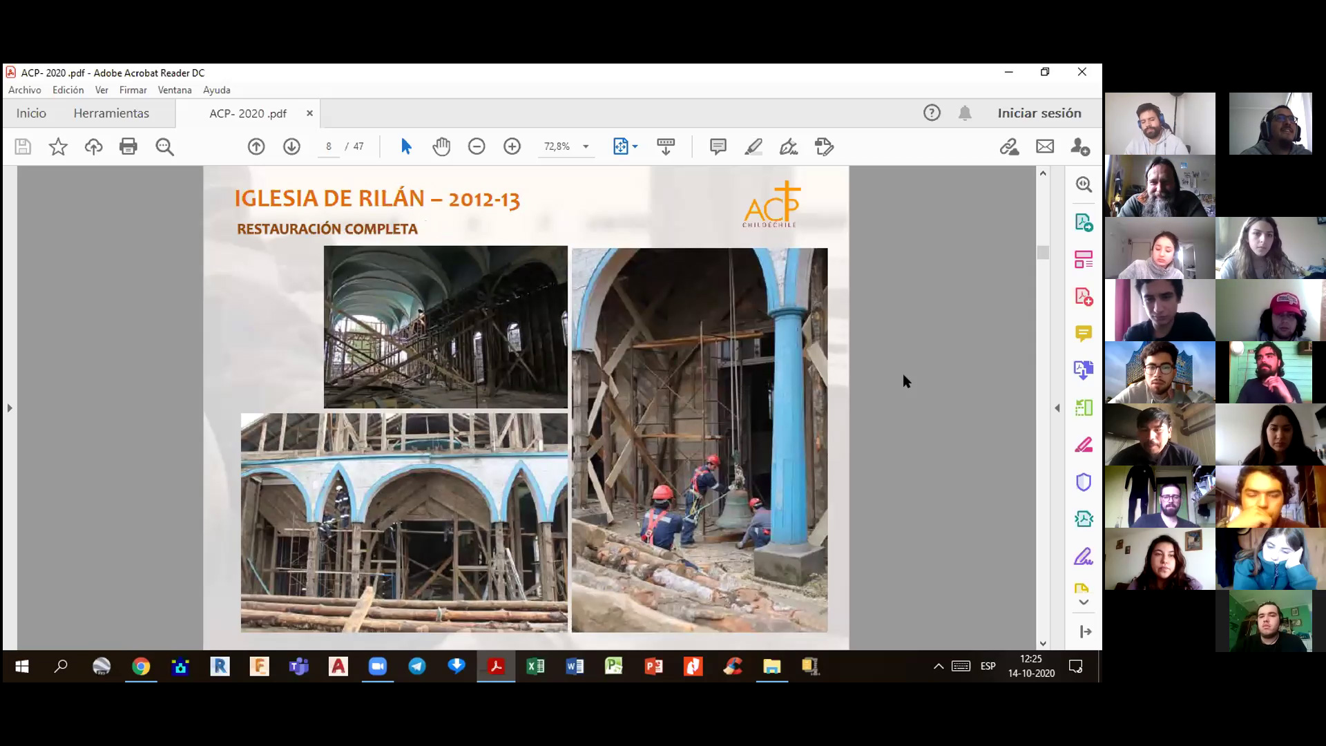Open the 72,8% zoom level dropdown
This screenshot has height=746, width=1326.
coord(586,146)
